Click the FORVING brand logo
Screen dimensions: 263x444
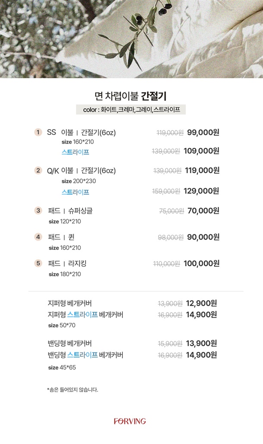(x=130, y=421)
